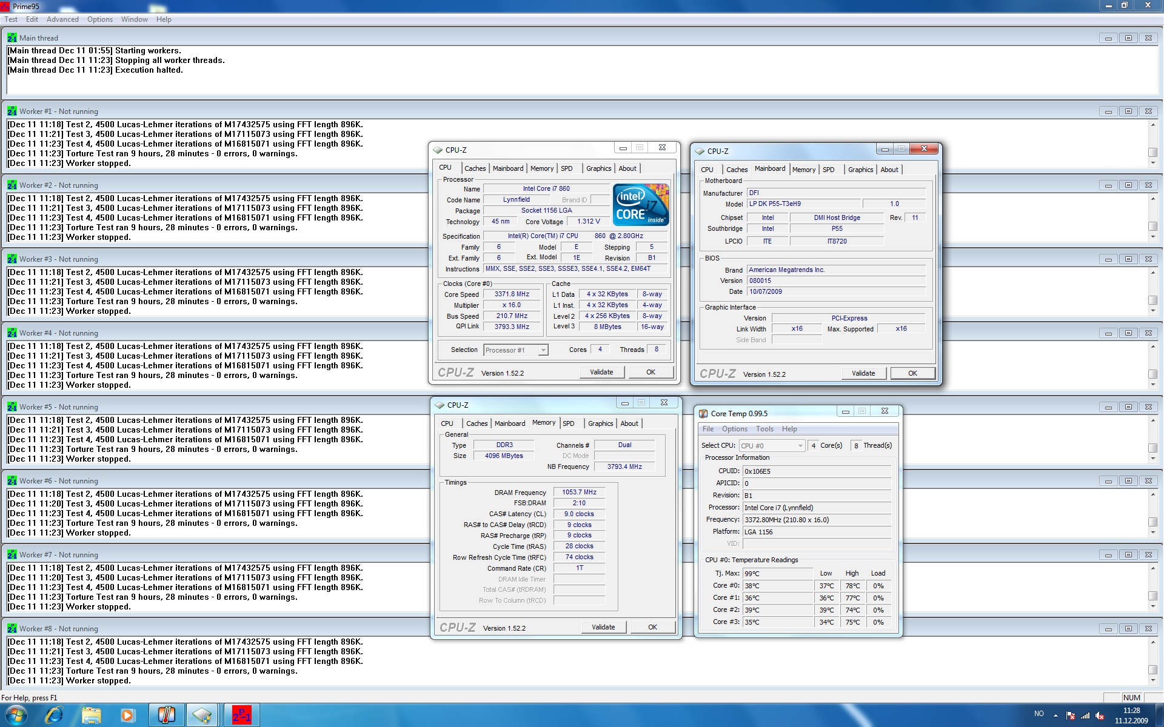Open the Windows Start orb

coord(16,715)
